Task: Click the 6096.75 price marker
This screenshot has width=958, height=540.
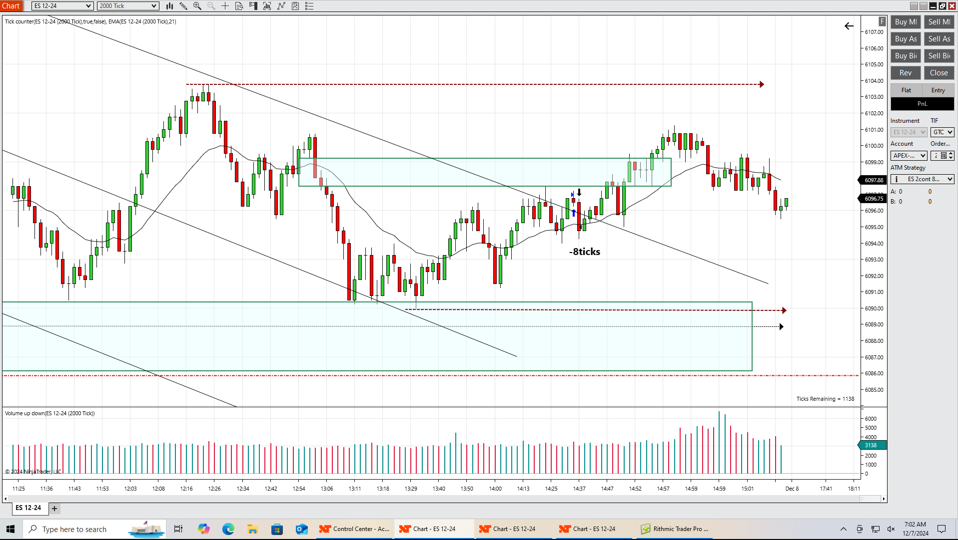Action: (x=873, y=199)
